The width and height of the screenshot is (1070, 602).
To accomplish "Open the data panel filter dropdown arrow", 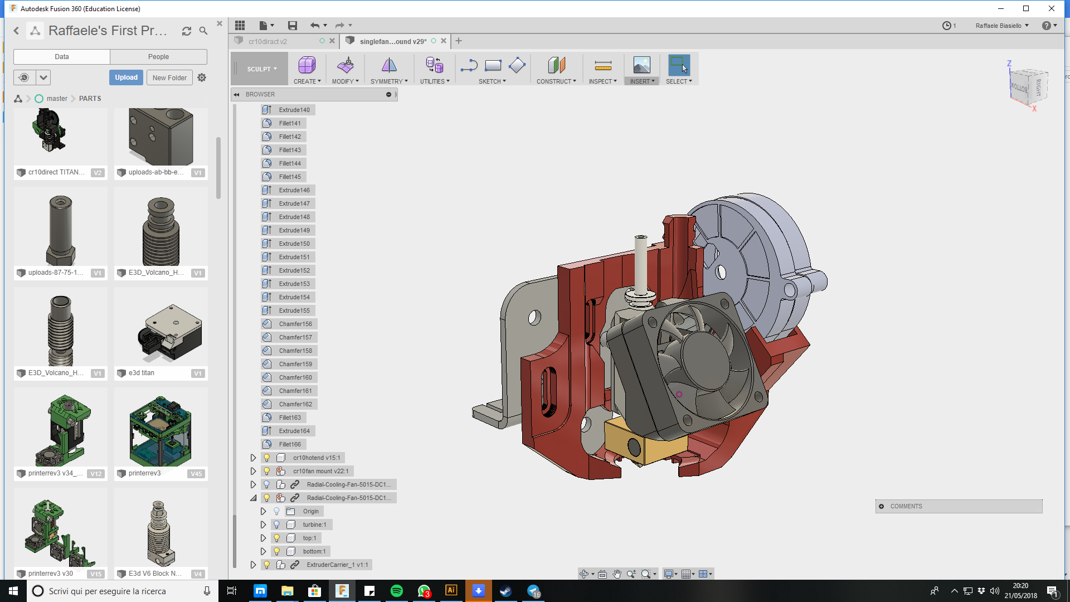I will click(x=43, y=77).
